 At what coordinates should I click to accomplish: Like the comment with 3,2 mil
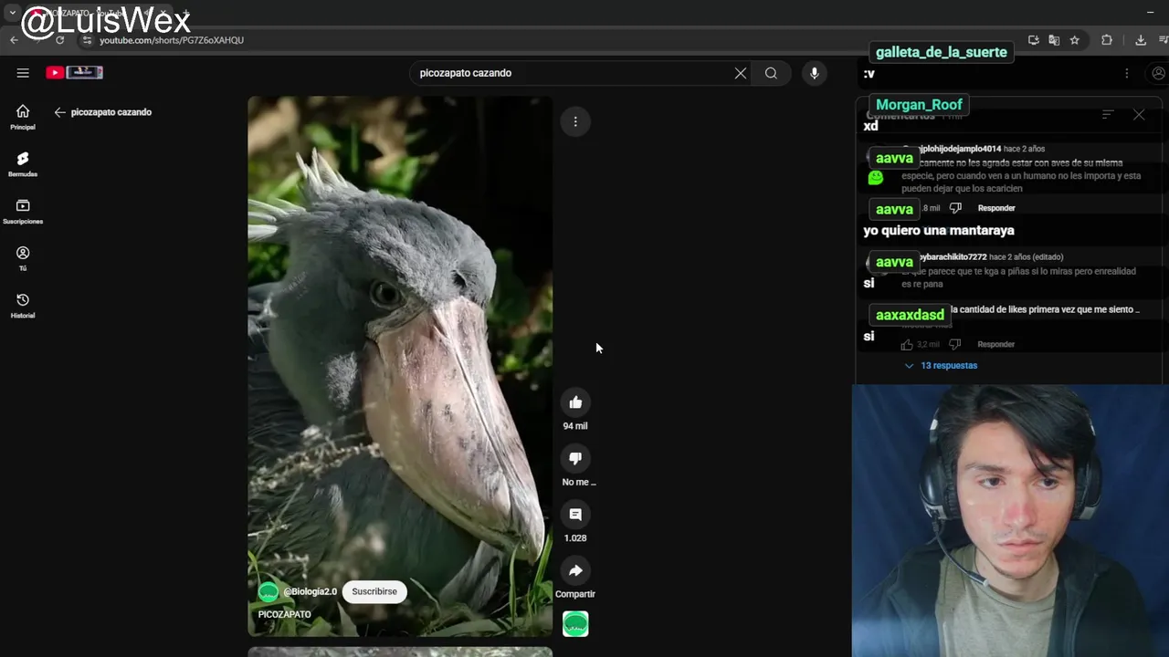[x=907, y=344]
